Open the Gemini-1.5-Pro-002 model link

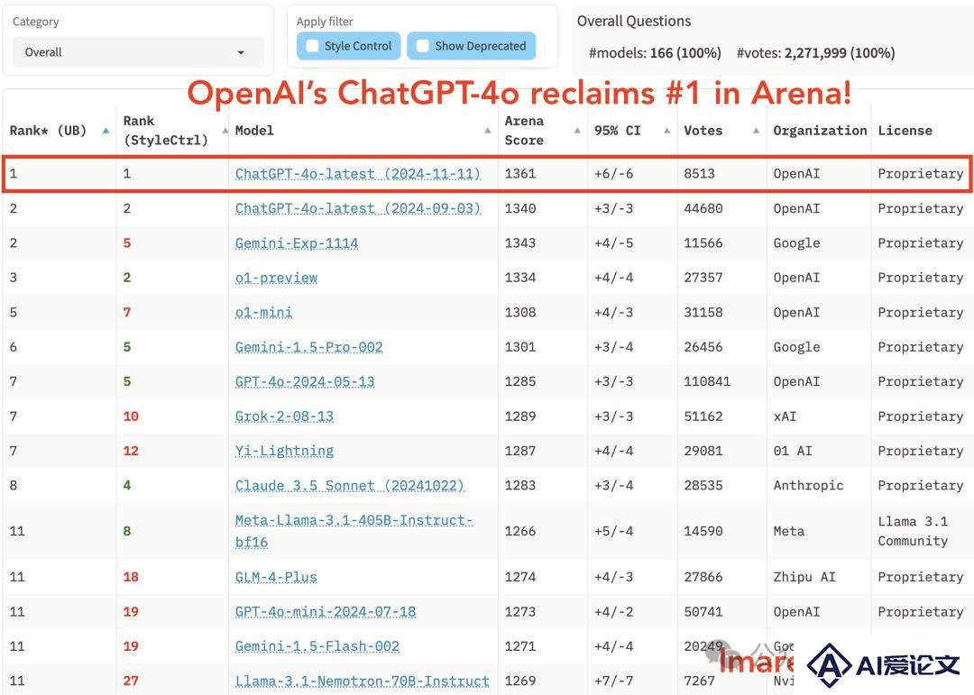point(308,347)
